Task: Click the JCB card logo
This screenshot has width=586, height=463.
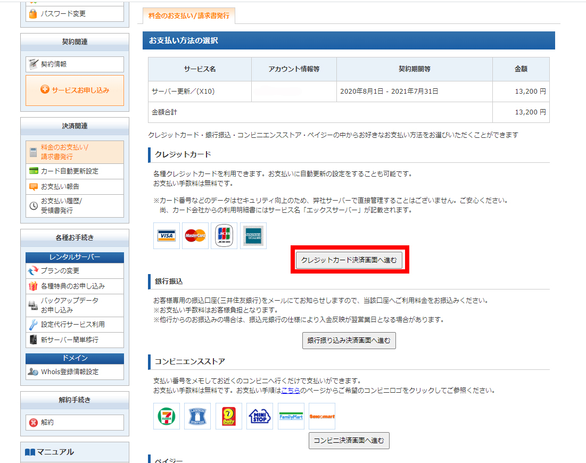Action: pyautogui.click(x=224, y=236)
